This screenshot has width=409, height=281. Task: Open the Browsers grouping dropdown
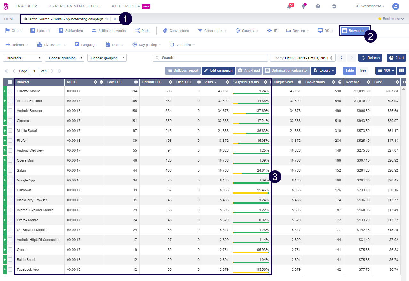point(22,58)
